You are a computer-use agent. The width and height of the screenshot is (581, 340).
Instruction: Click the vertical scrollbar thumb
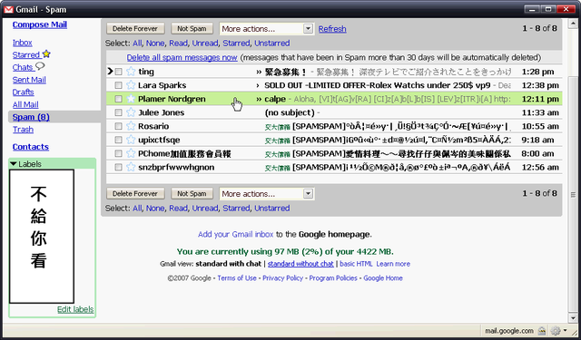(573, 194)
